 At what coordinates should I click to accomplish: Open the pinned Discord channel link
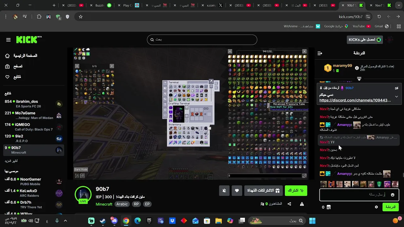tap(355, 100)
